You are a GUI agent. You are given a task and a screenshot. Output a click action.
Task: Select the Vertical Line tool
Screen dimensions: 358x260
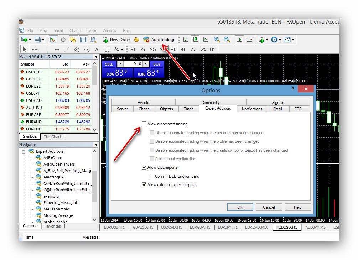(x=47, y=49)
